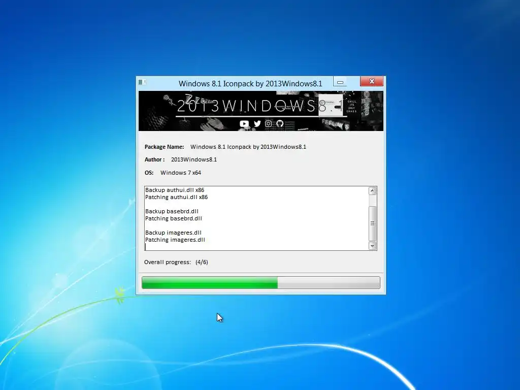Click the 2013WINDOWS8.1 banner image
Image resolution: width=520 pixels, height=390 pixels.
click(x=261, y=111)
